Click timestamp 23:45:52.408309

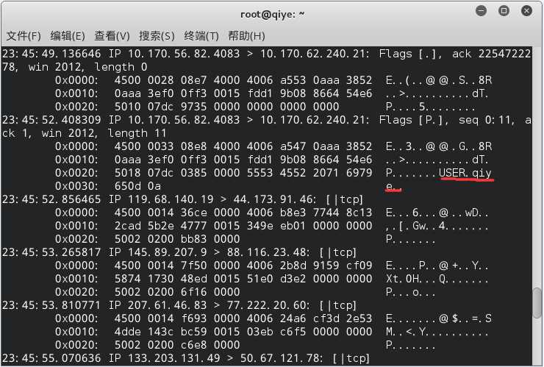click(x=51, y=120)
